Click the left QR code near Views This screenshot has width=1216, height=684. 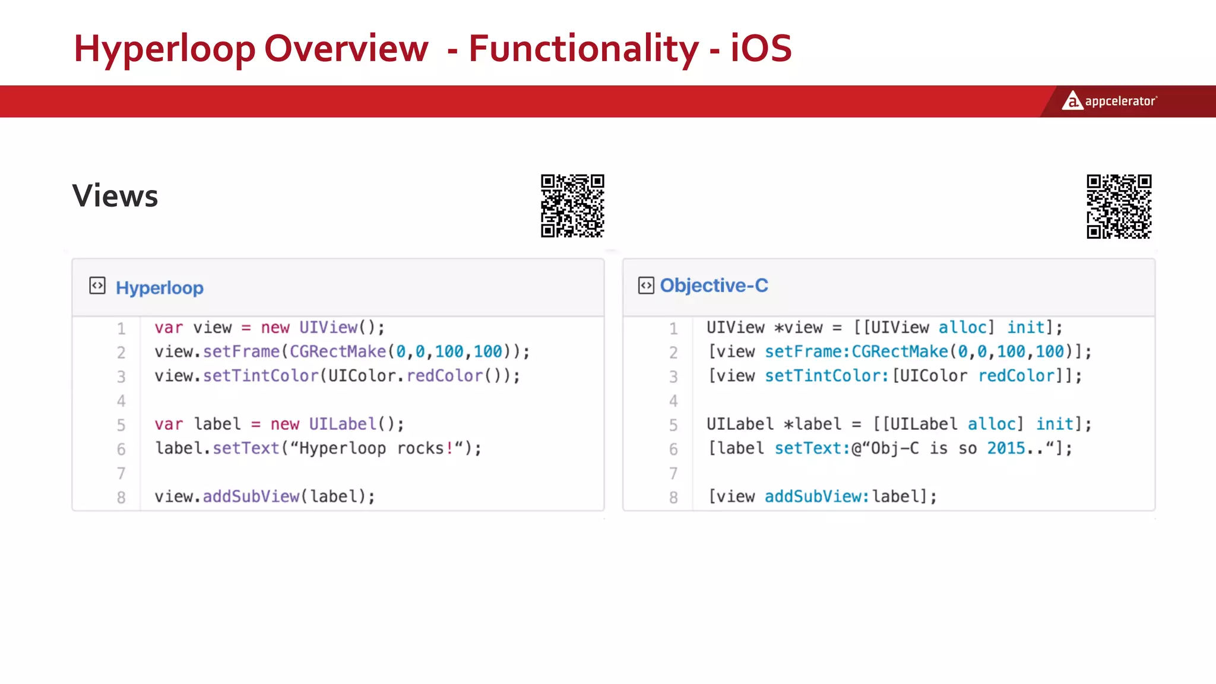(572, 206)
